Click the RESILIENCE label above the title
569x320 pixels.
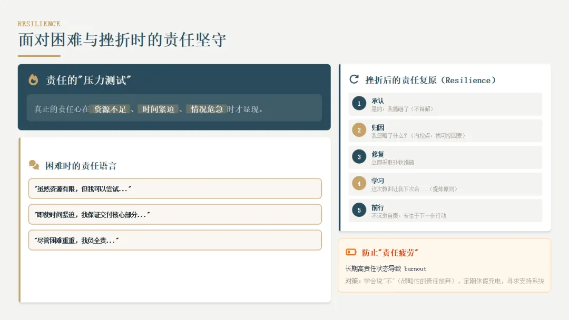[39, 24]
